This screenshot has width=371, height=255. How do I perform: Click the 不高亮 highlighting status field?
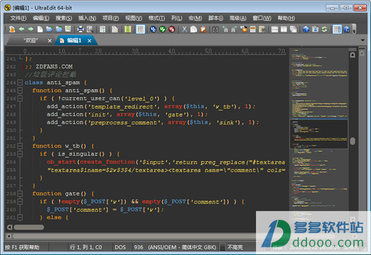pos(235,248)
